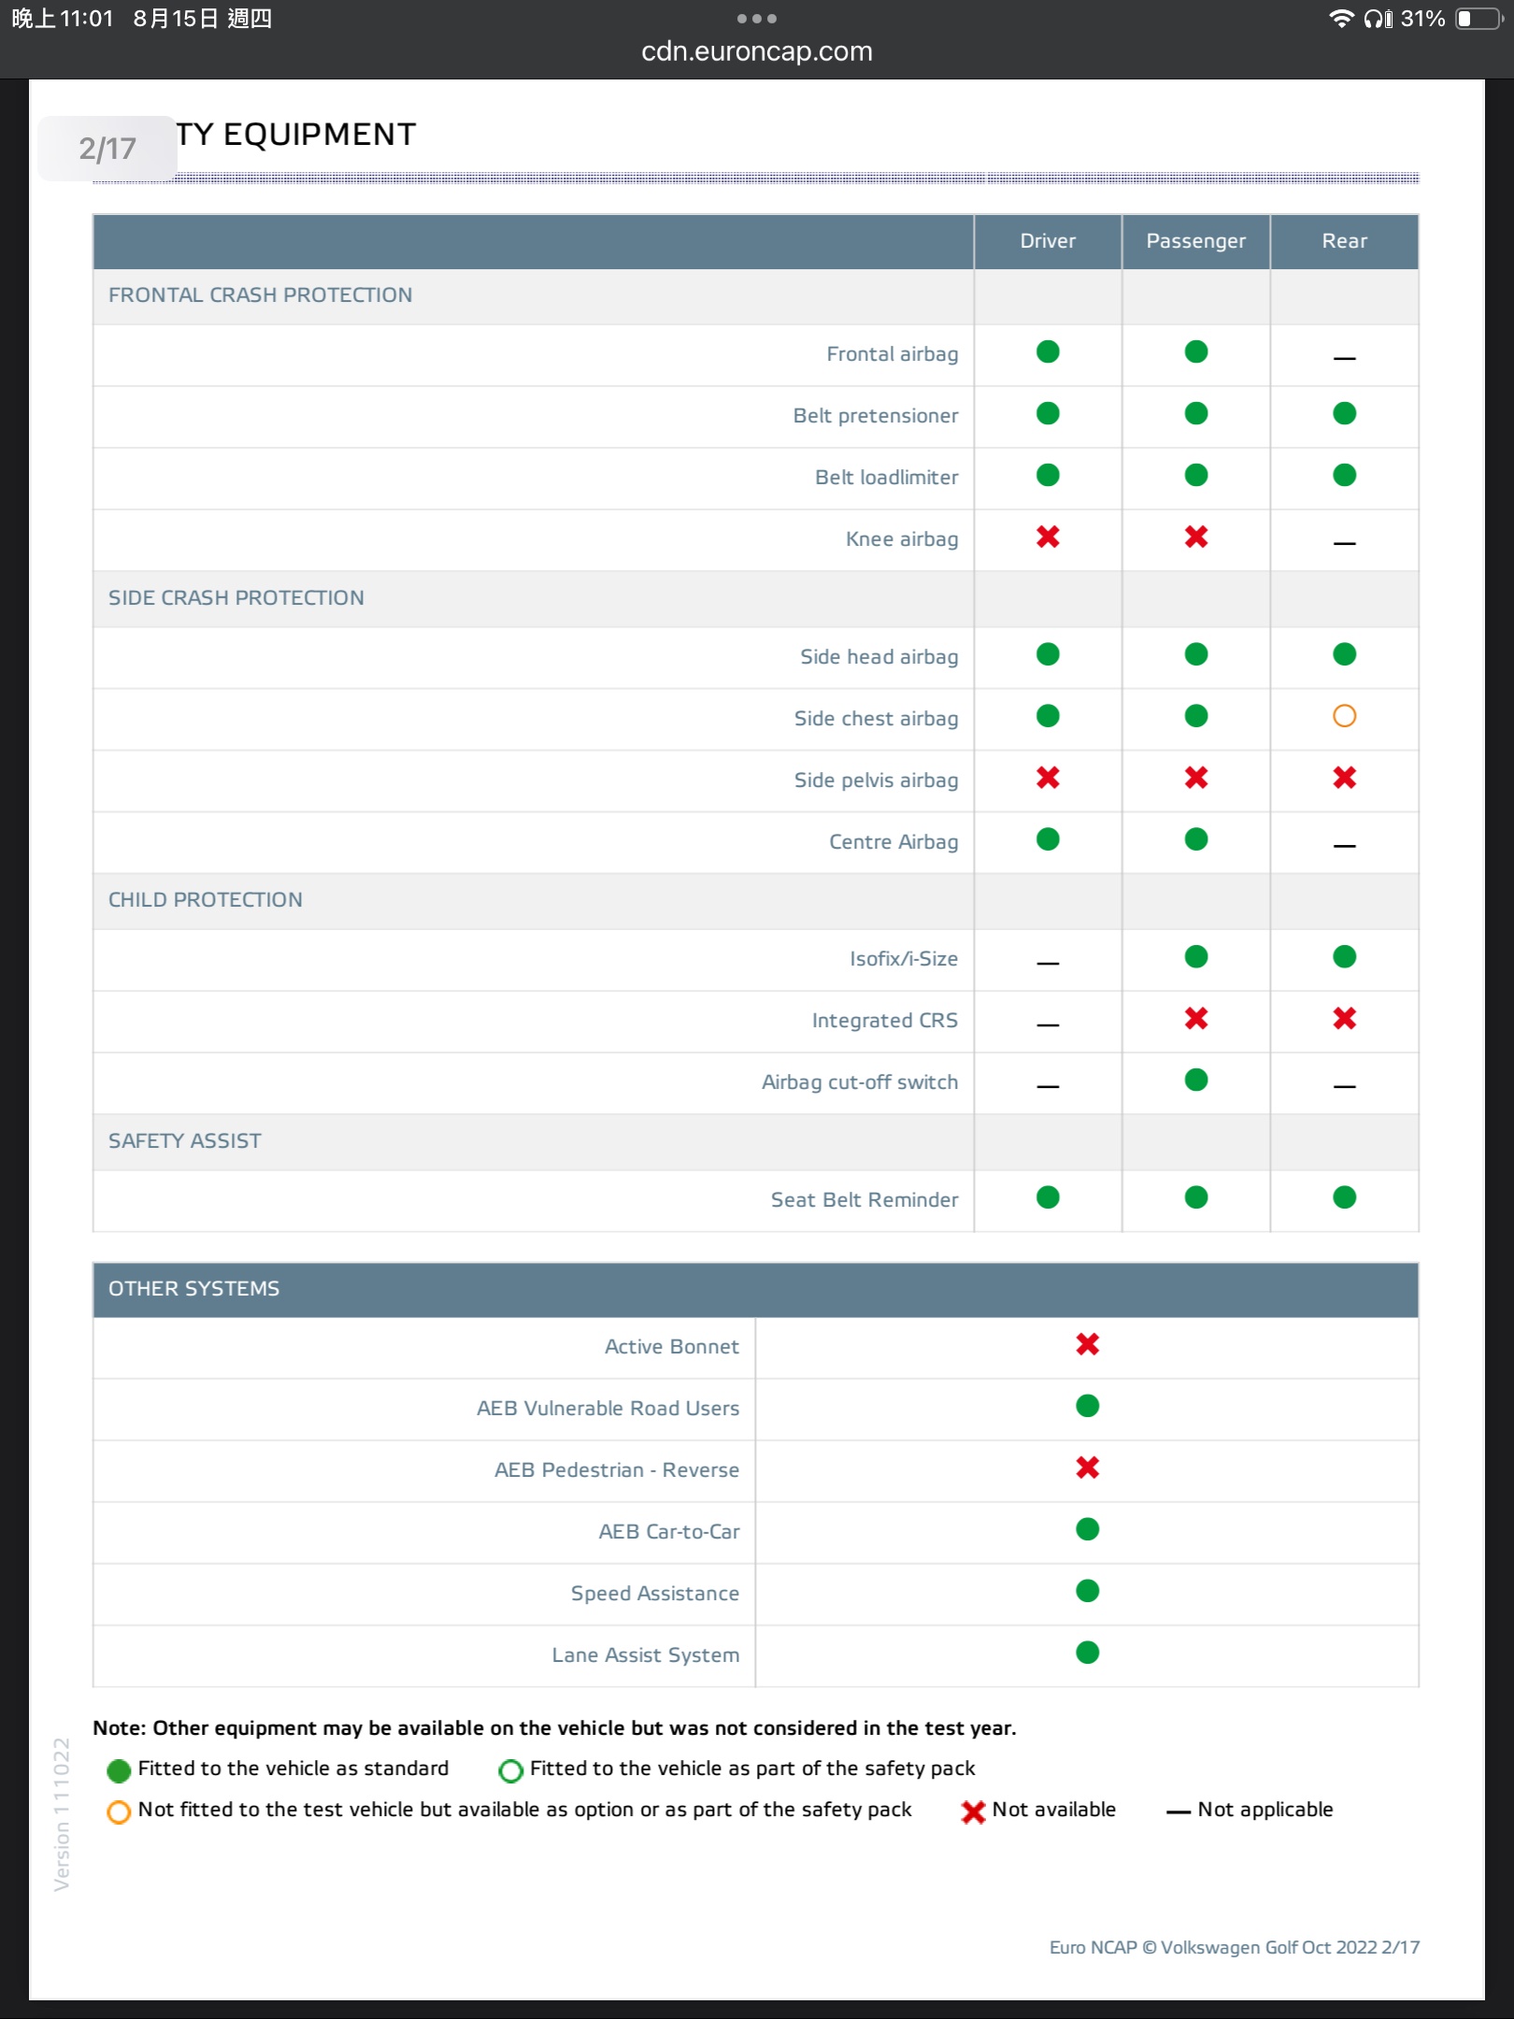The width and height of the screenshot is (1514, 2019).
Task: Tap the 2/17 page indicator badge
Action: point(107,149)
